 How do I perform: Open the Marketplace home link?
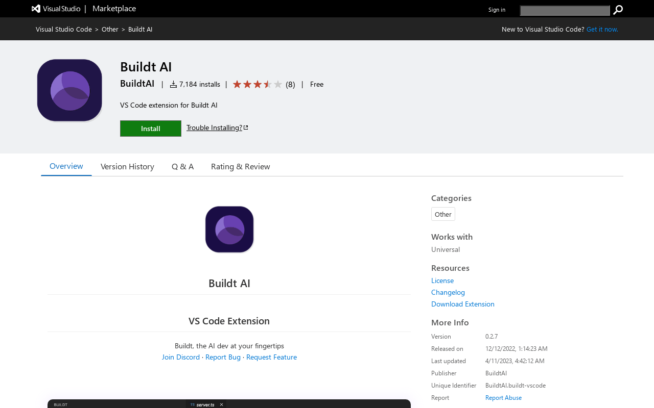coord(114,8)
